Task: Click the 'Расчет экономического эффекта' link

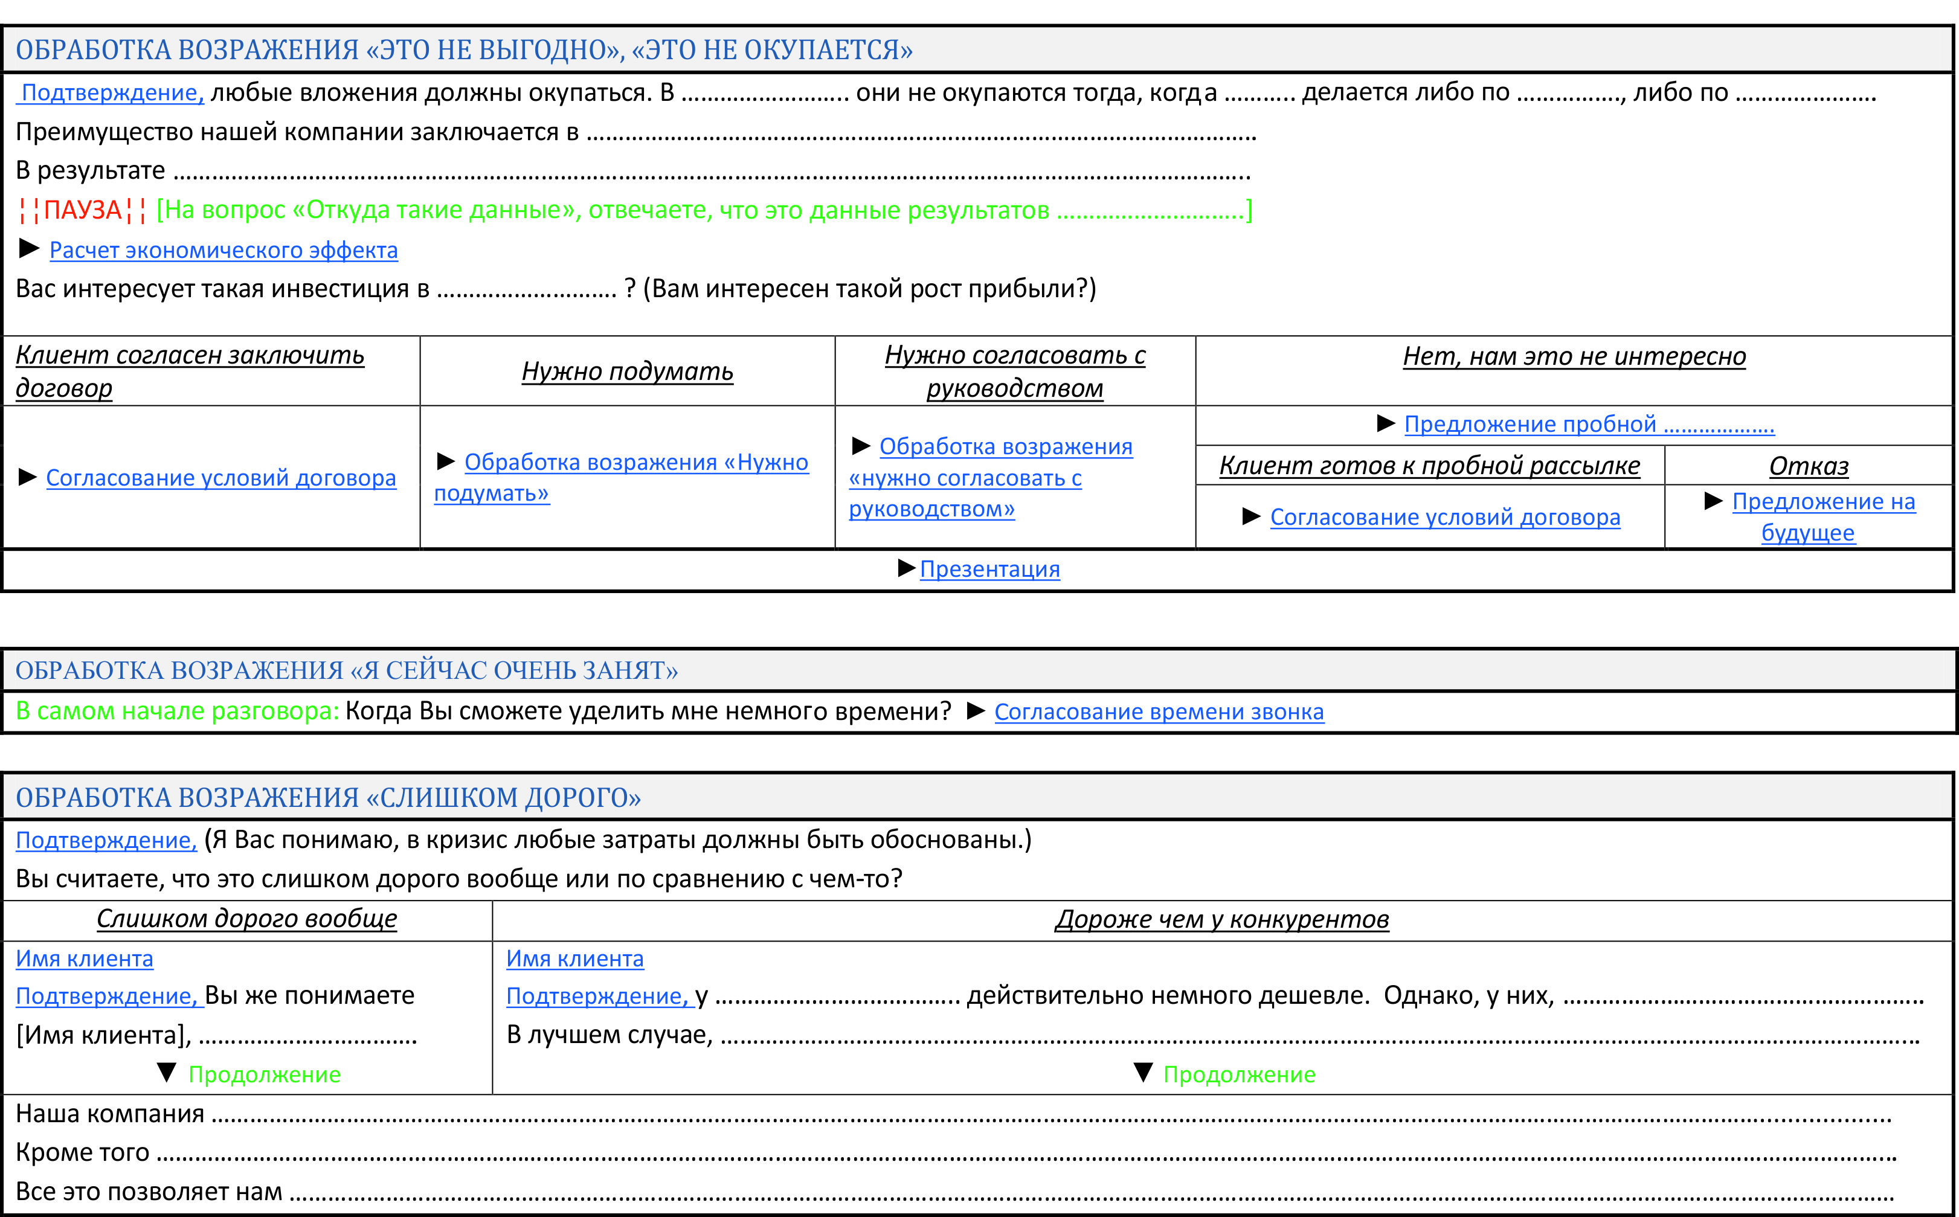Action: 223,250
